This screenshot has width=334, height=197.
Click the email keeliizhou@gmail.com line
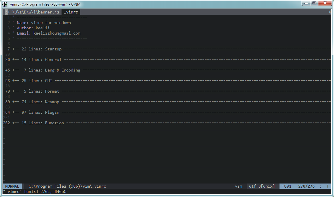[46, 33]
